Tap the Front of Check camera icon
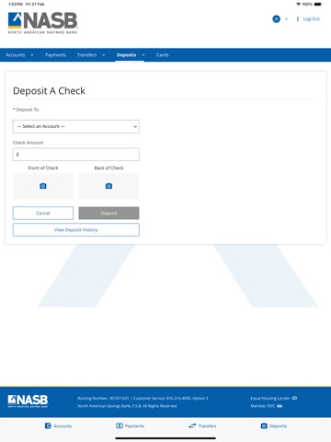The width and height of the screenshot is (331, 442). click(x=43, y=186)
